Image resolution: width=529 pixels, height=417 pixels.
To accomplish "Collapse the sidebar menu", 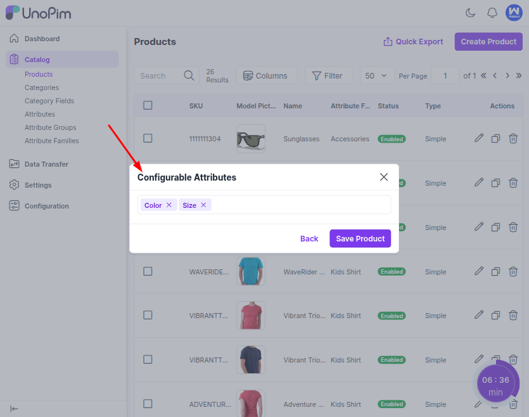I will tap(14, 409).
